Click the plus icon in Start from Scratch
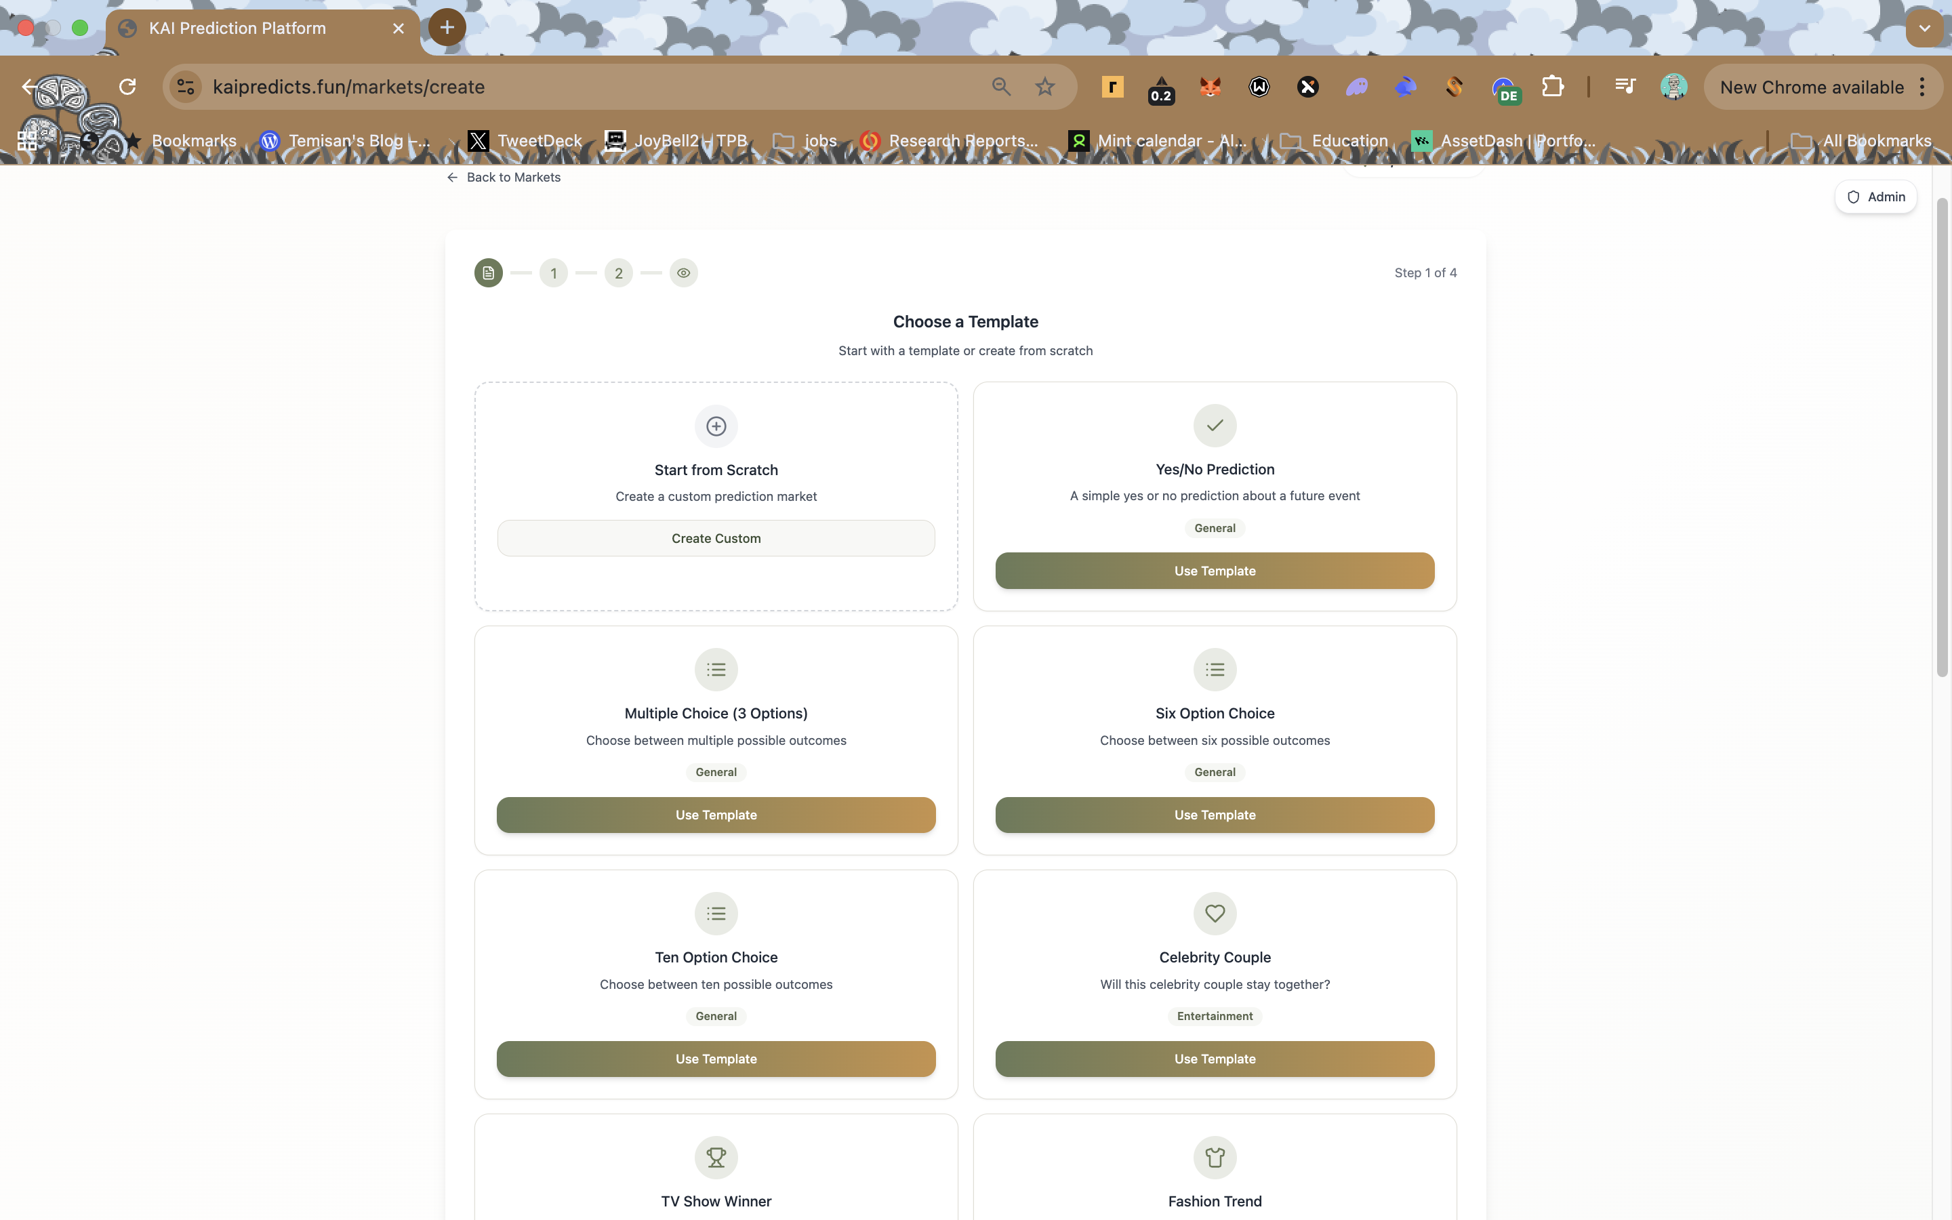Screen dimensions: 1952x1220 [x=716, y=426]
